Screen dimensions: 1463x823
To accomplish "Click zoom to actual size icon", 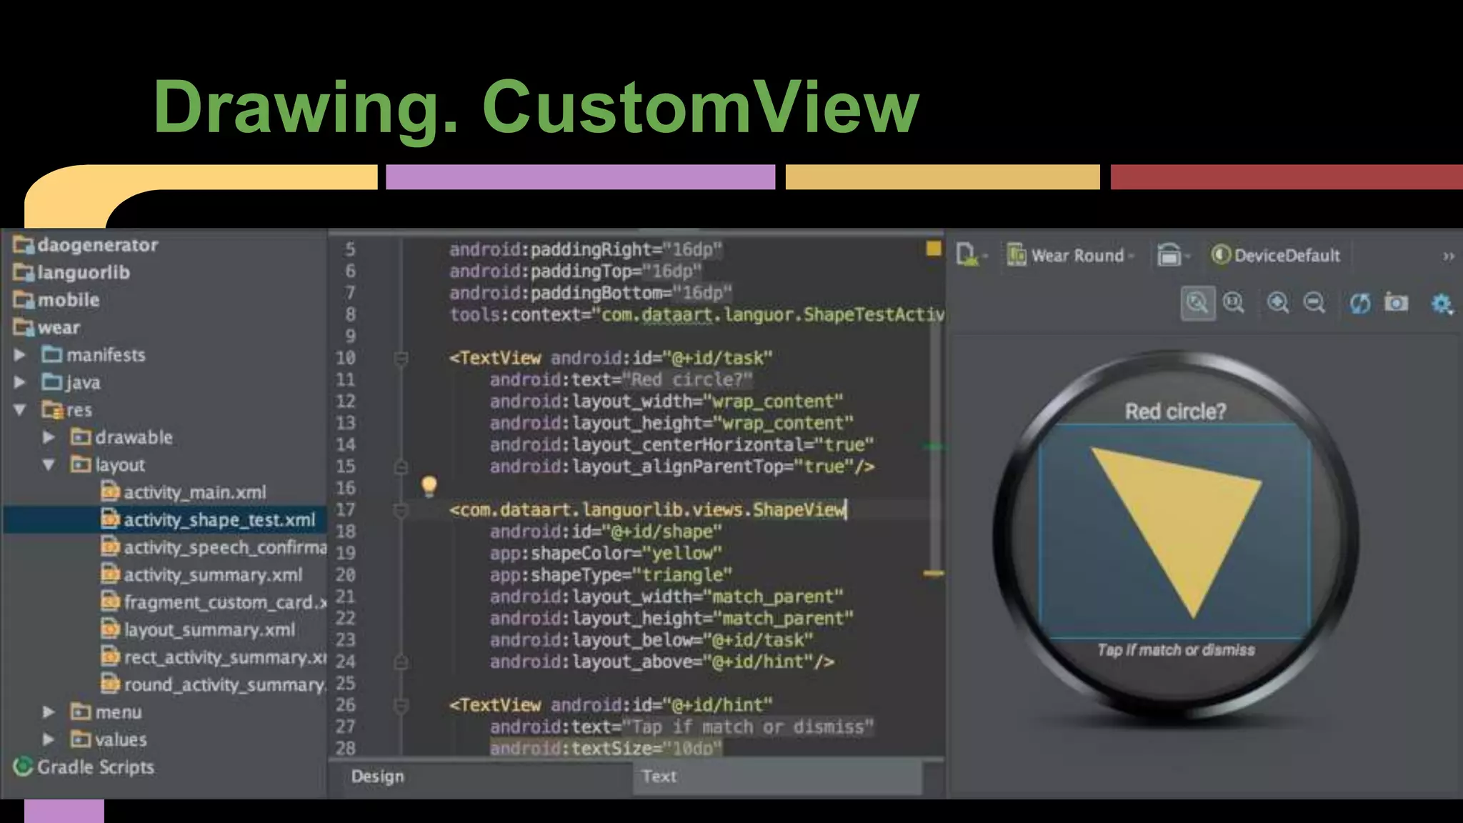I will (1234, 304).
